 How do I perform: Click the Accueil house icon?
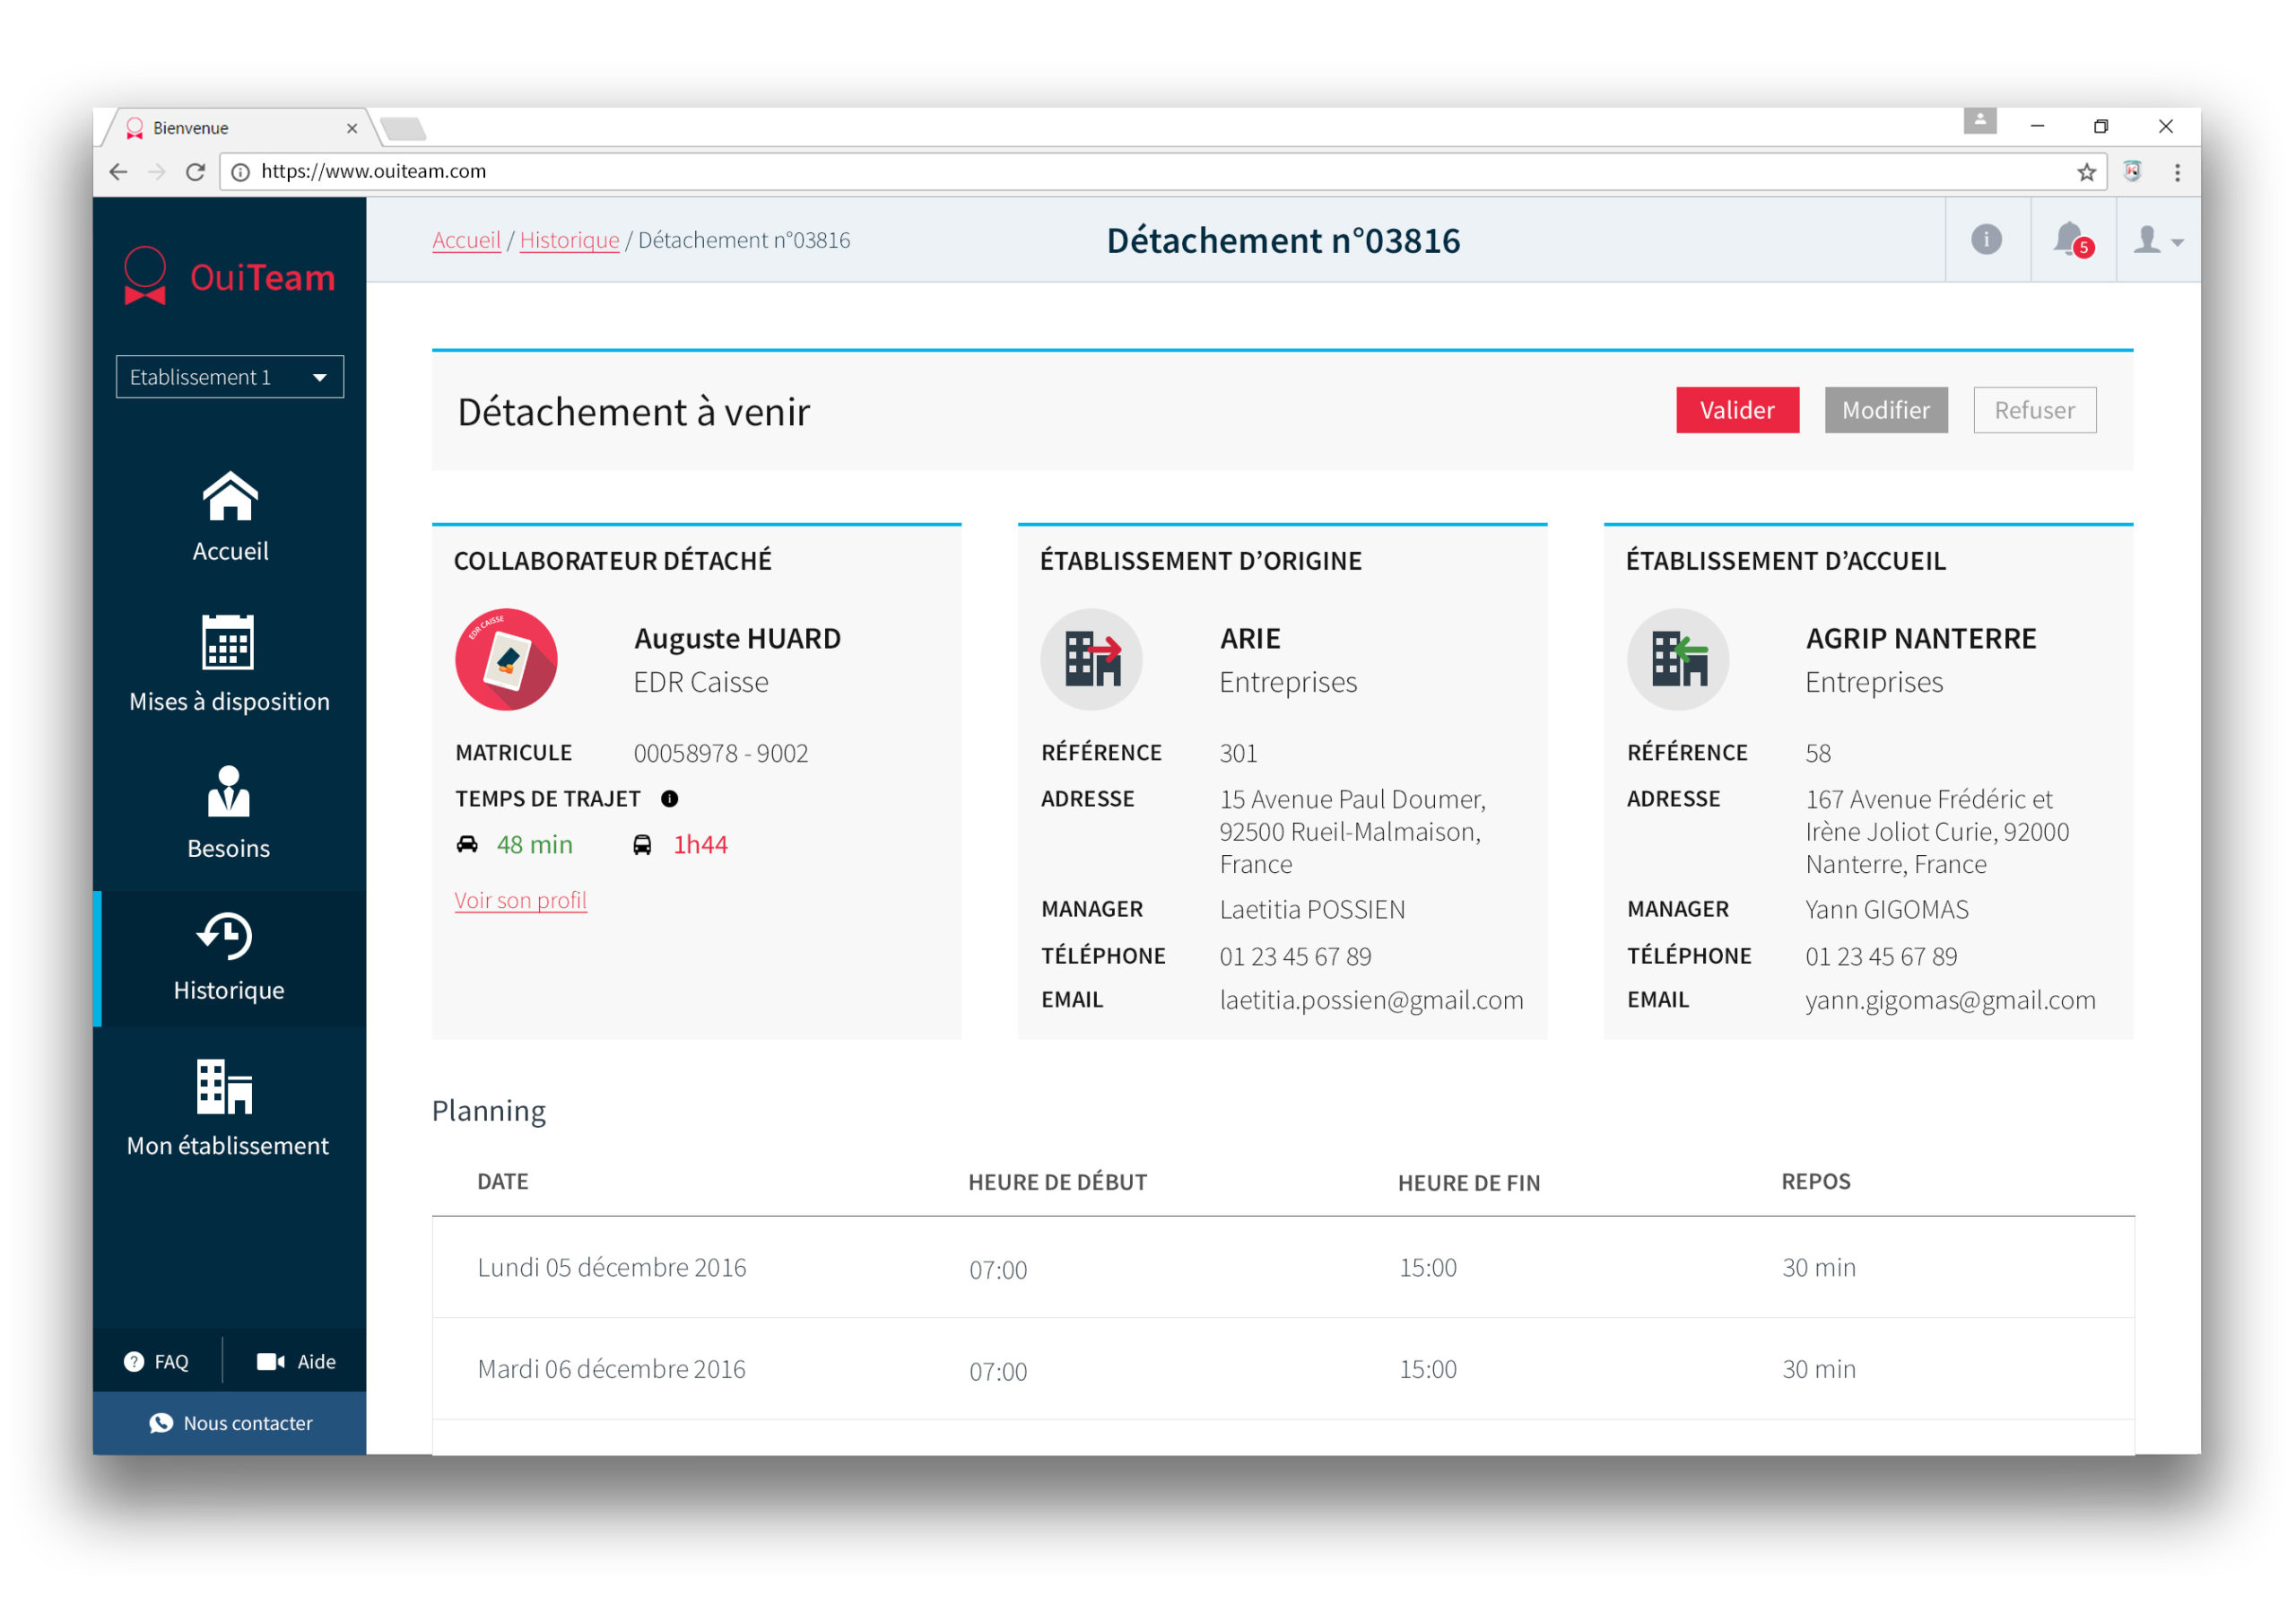click(x=230, y=496)
